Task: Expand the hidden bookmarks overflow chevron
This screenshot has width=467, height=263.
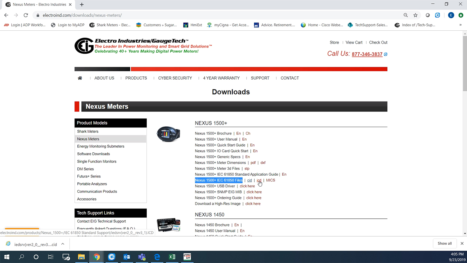Action: [460, 25]
